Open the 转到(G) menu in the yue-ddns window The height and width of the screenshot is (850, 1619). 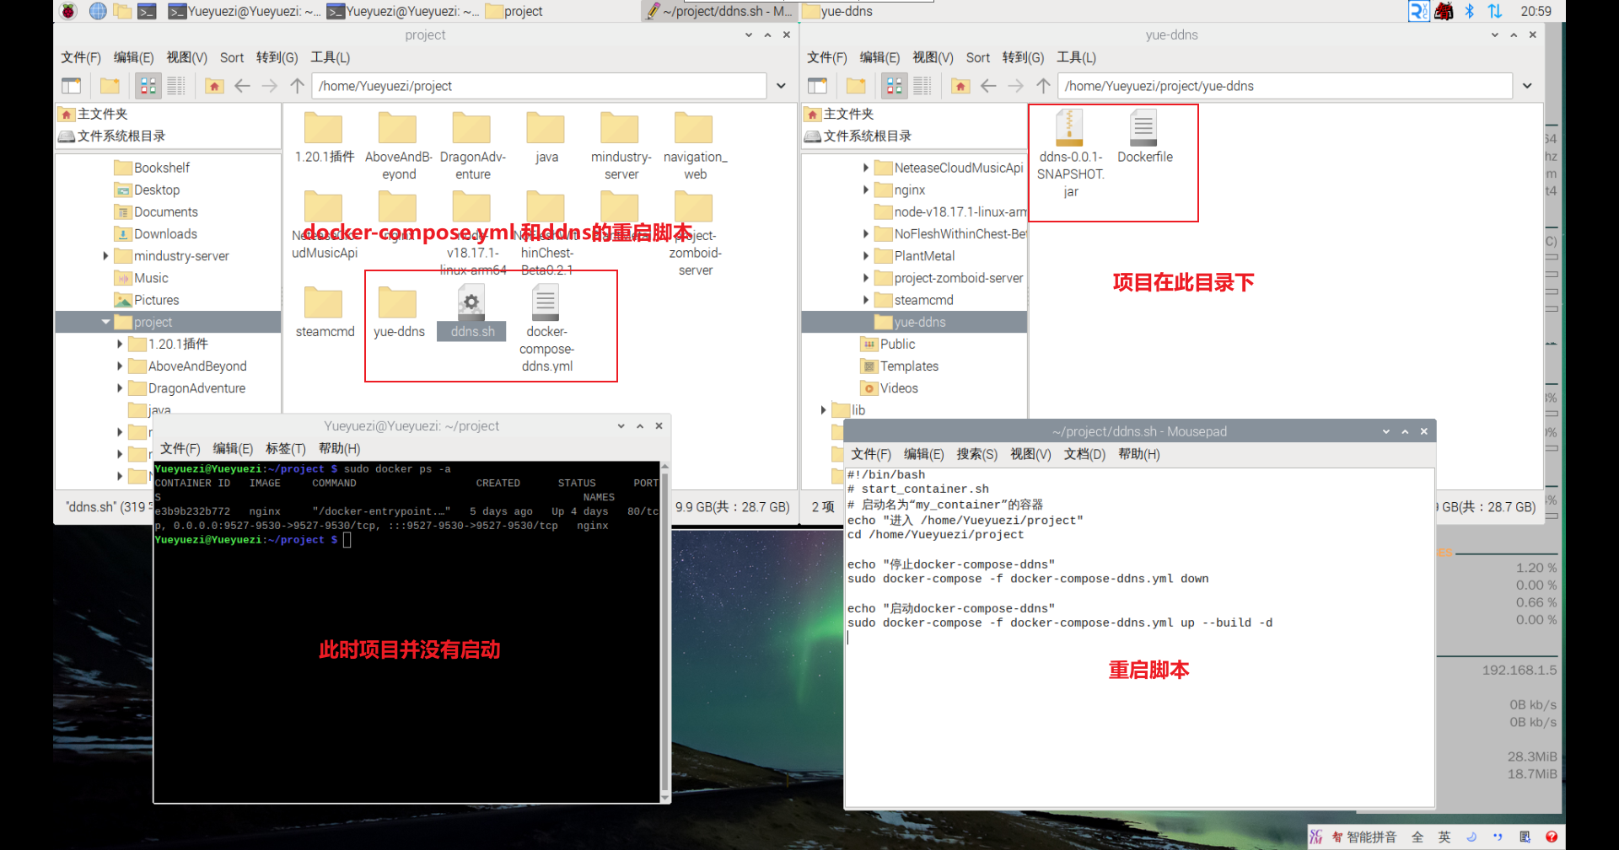click(x=1023, y=57)
